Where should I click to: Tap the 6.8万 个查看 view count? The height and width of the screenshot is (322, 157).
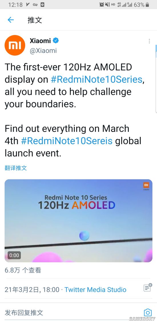pos(23,270)
